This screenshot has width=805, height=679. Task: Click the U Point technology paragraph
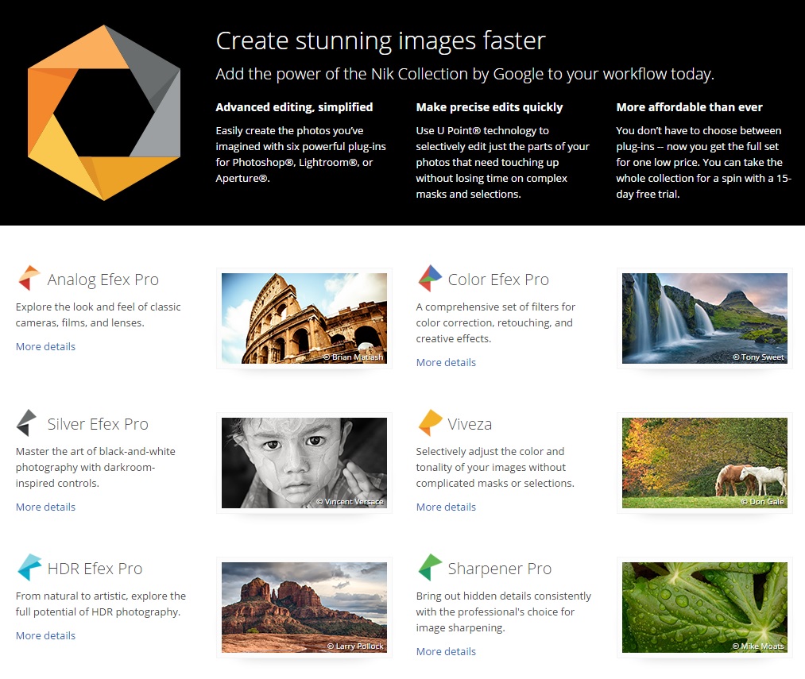pos(502,162)
